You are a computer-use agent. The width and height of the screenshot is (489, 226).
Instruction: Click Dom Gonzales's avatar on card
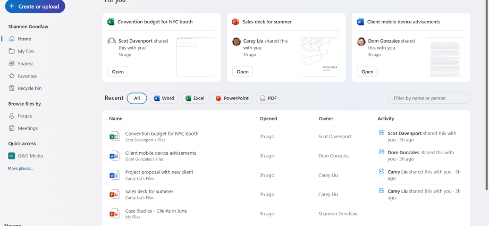(x=361, y=41)
